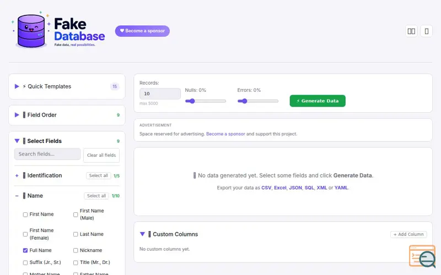Open the Become a sponsor advertisement link

(225, 134)
